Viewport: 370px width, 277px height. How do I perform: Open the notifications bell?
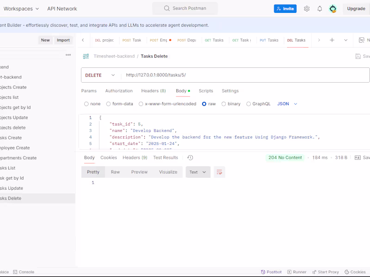pos(320,9)
